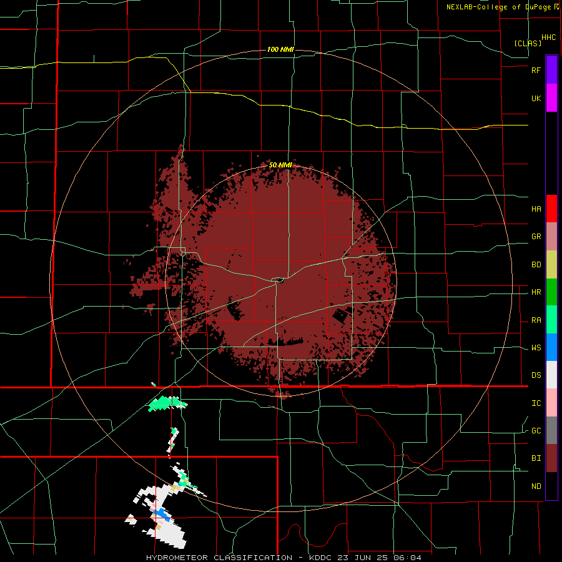Click the BD legend label
Screen dimensions: 562x562
click(x=536, y=265)
